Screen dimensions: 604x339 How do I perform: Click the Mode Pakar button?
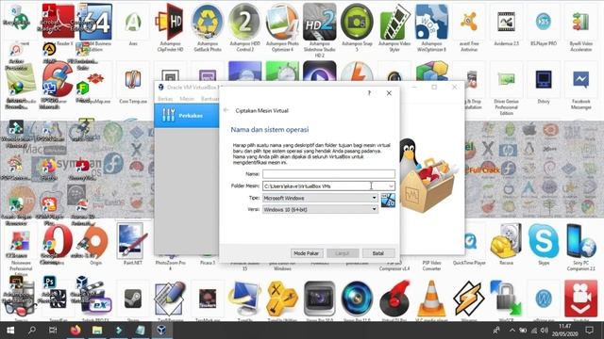coord(306,253)
